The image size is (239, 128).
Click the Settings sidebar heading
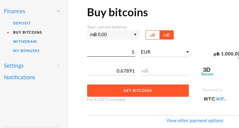(14, 66)
